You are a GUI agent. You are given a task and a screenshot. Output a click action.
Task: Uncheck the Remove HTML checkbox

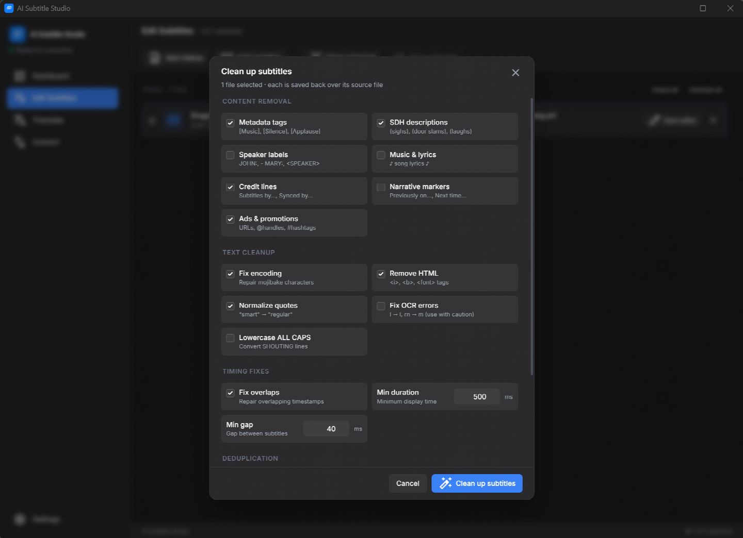381,274
